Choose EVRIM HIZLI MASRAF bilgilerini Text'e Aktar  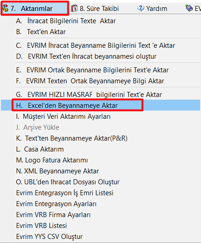point(100,95)
